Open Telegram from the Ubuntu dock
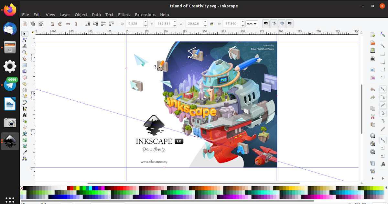Screen dimensions: 388x204 (x=10, y=85)
